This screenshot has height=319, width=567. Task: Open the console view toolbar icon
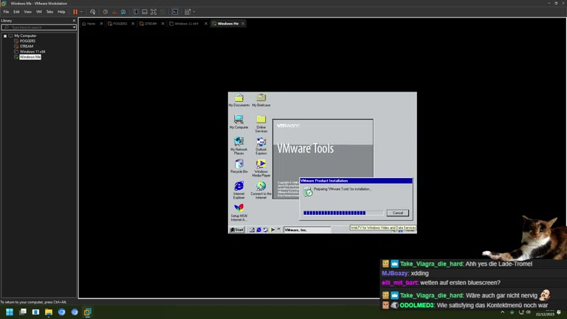point(175,12)
